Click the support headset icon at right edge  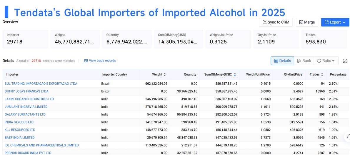[348, 137]
